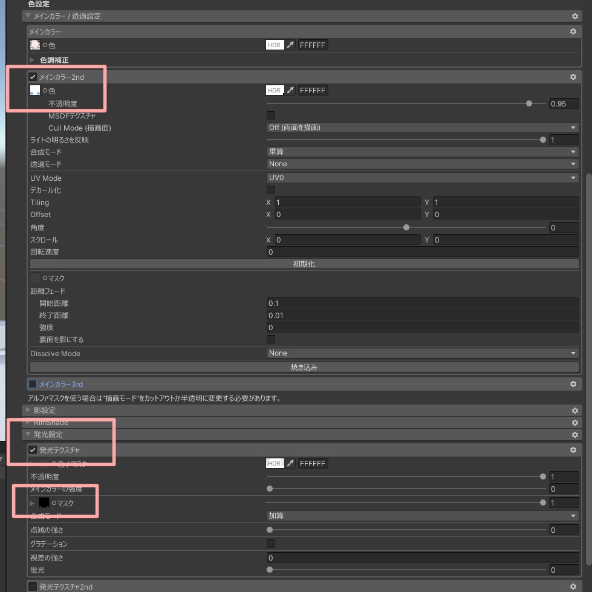Pick color with メインカラー2nd eyedropper
Viewport: 592px width, 592px height.
[x=290, y=90]
